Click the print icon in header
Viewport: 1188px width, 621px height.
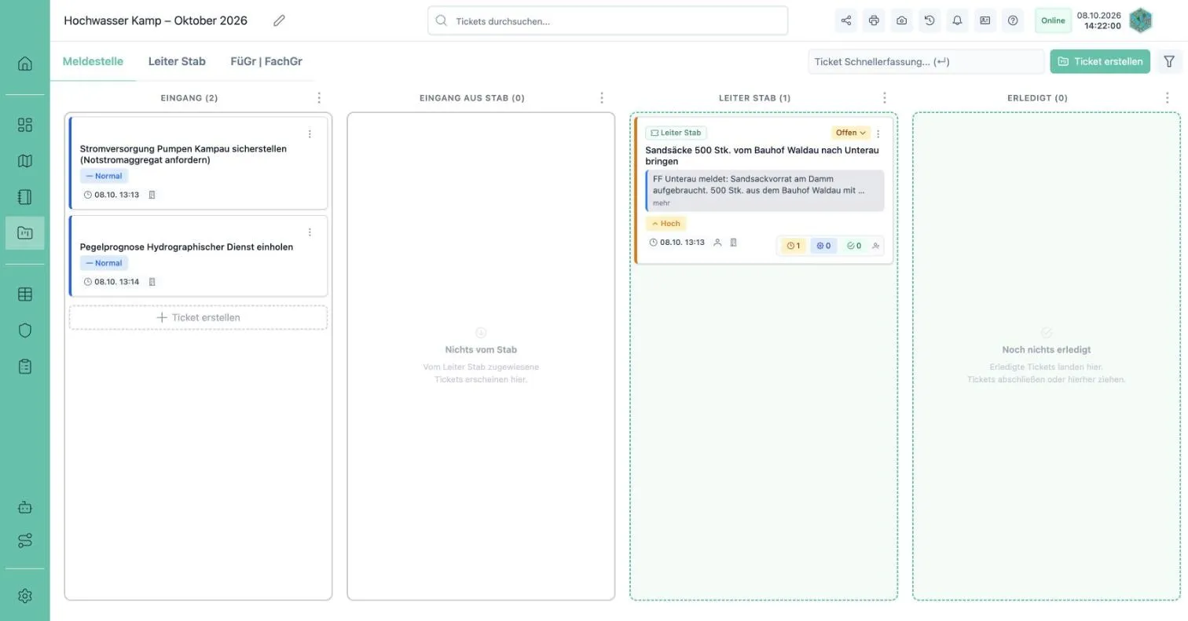[874, 20]
